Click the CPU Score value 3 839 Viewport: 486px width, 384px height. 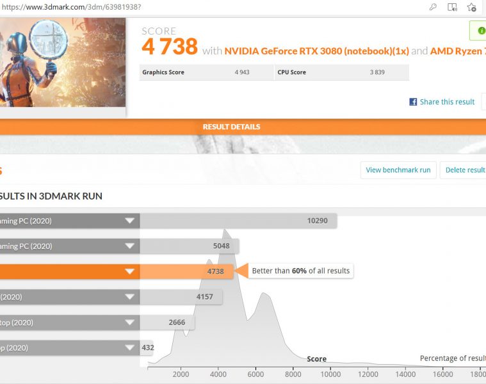coord(377,72)
